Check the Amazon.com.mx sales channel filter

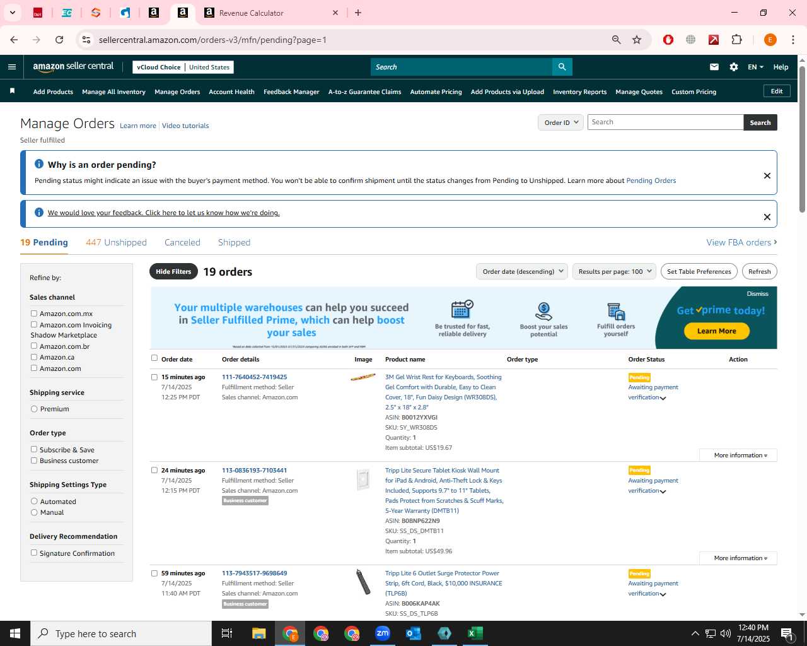[34, 313]
